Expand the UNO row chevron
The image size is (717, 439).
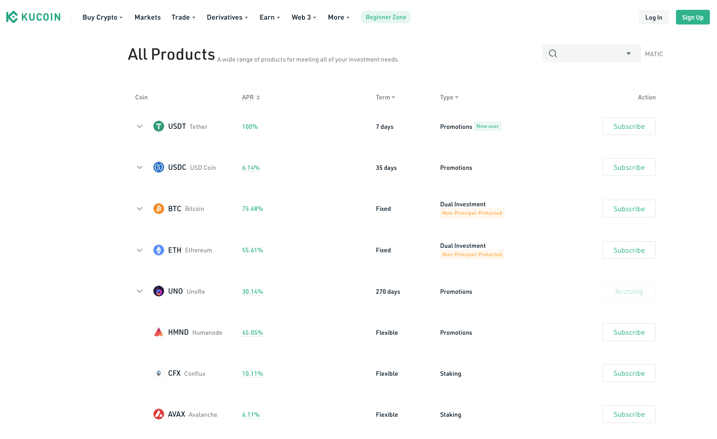(140, 291)
